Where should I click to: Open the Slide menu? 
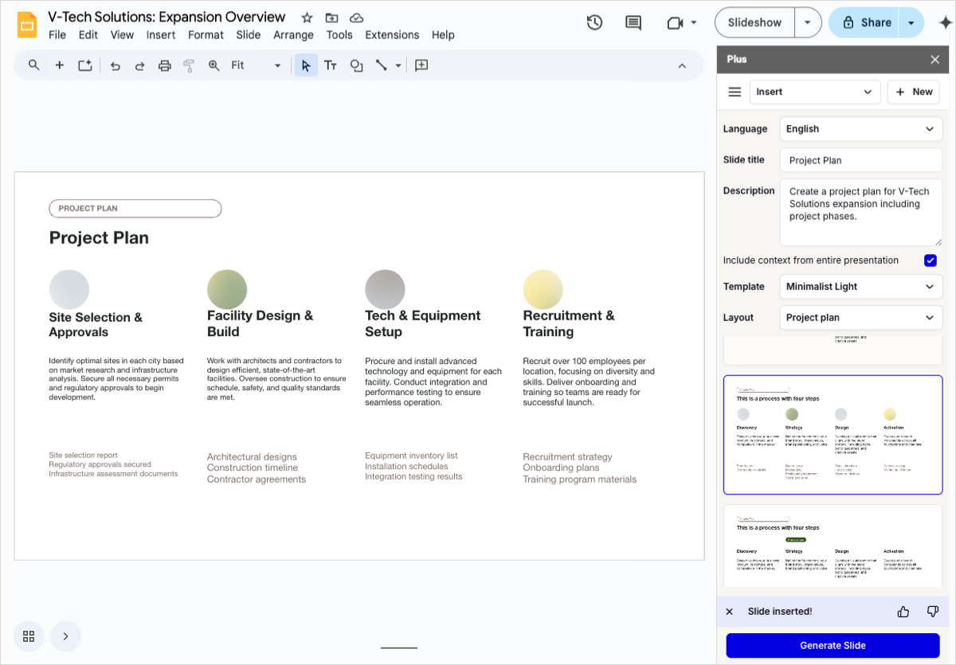249,35
